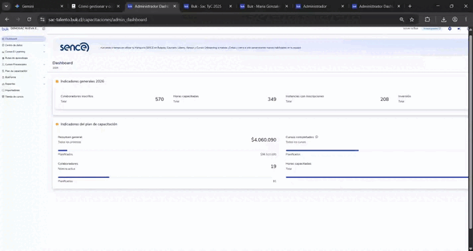
Task: Click the 208 Instancias con inscripciones value
Action: point(384,99)
